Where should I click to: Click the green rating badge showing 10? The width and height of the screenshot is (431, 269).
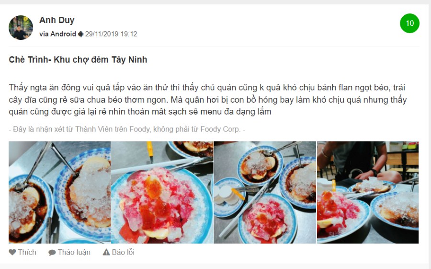coord(409,23)
